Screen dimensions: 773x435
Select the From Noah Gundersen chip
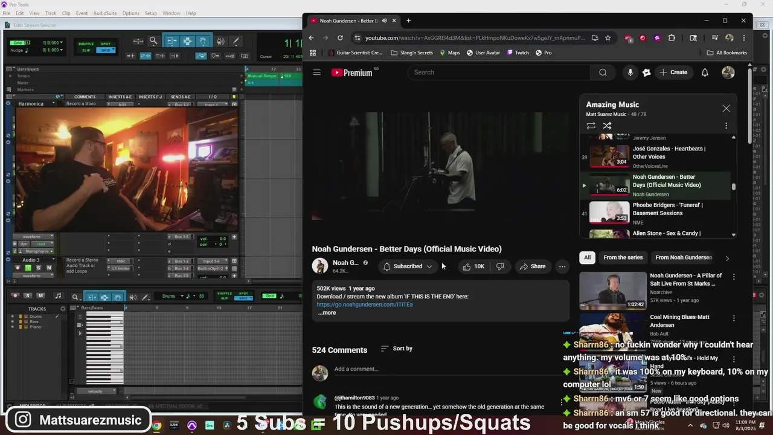coord(684,257)
